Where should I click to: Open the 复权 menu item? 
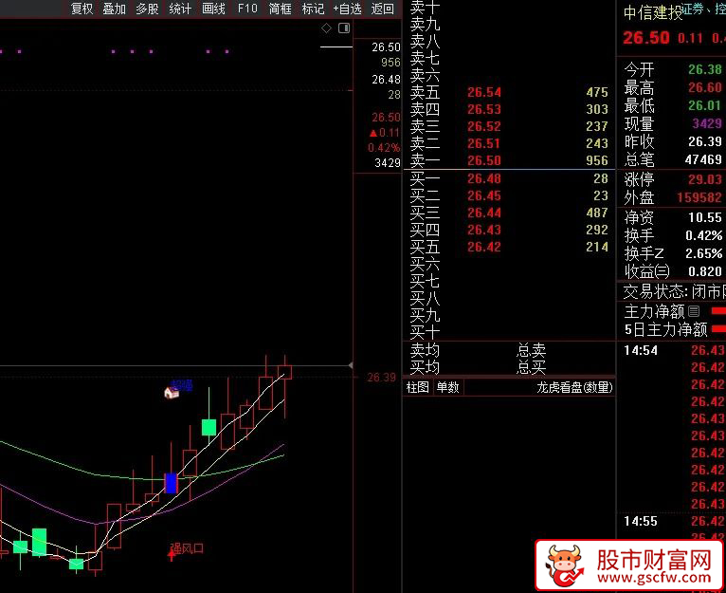pyautogui.click(x=82, y=9)
